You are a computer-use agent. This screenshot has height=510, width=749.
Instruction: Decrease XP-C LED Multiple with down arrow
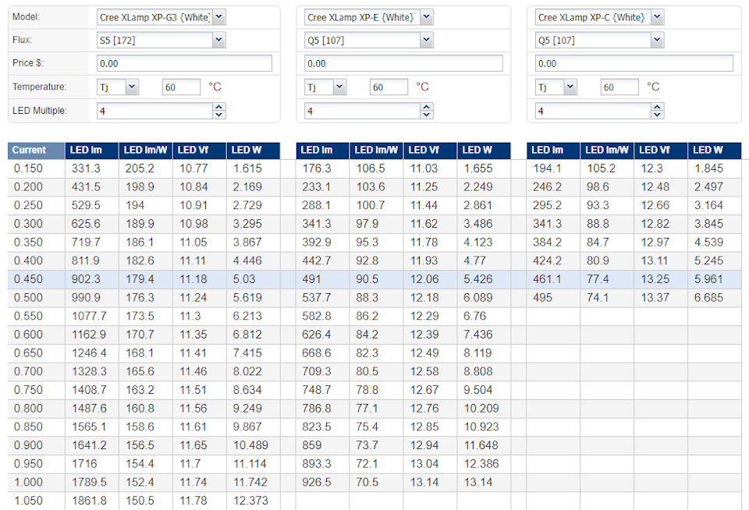coord(657,115)
